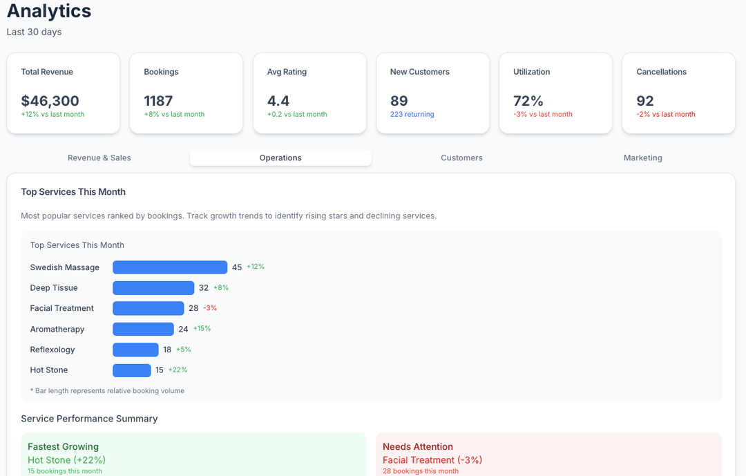The width and height of the screenshot is (746, 476).
Task: Click the '45' bookings count
Action: click(237, 267)
